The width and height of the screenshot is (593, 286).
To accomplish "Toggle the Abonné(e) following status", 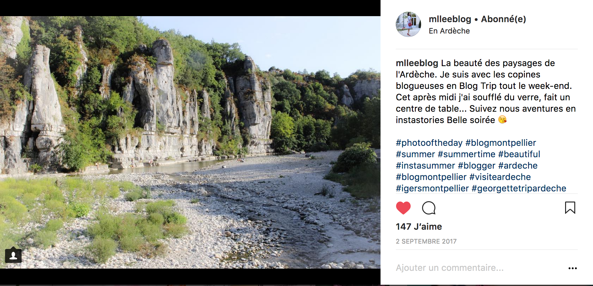I will pyautogui.click(x=503, y=19).
